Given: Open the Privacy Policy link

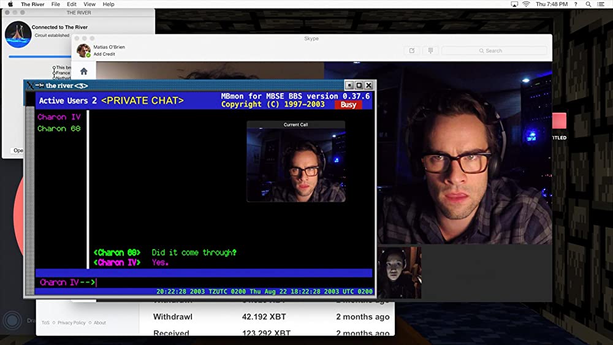Looking at the screenshot, I should pos(72,322).
